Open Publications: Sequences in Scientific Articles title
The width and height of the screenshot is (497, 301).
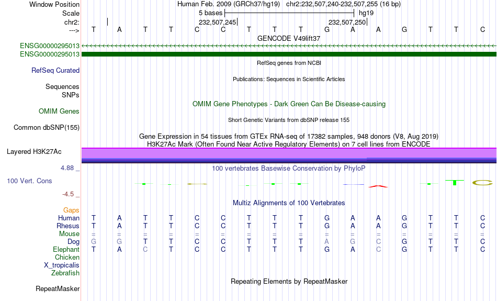[289, 79]
